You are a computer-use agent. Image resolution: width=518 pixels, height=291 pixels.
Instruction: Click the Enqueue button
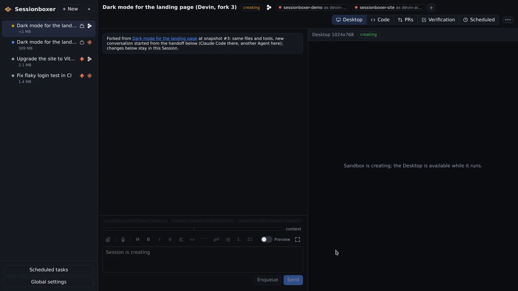(x=267, y=280)
